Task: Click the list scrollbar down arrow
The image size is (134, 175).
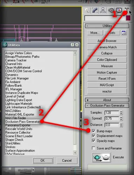Action: coord(75,153)
